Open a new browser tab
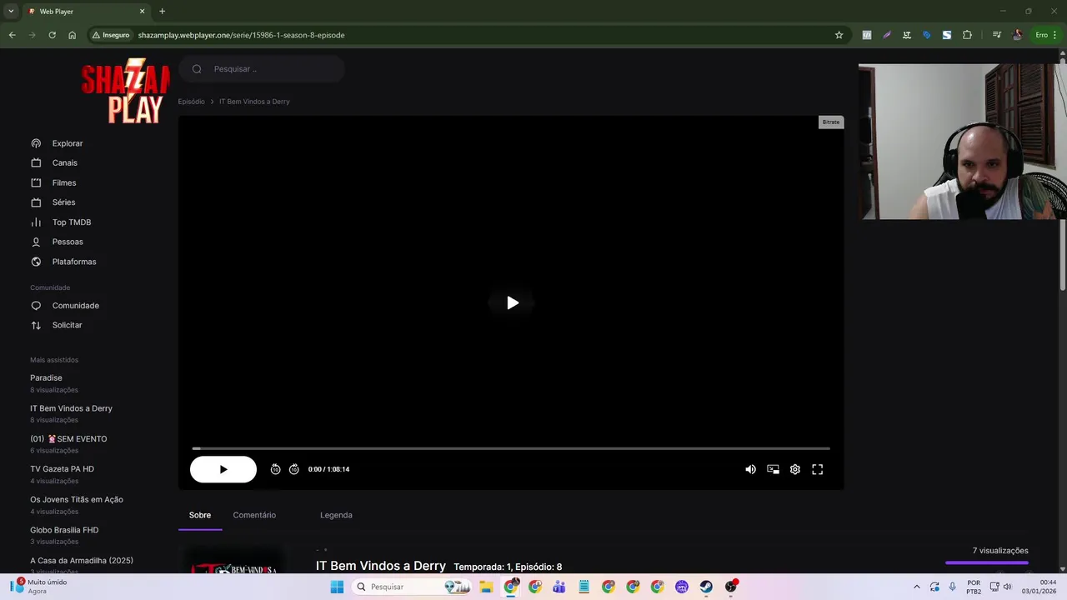The height and width of the screenshot is (600, 1067). [x=162, y=12]
